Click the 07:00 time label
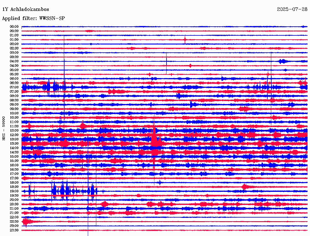The image size is (310, 236). (14, 87)
